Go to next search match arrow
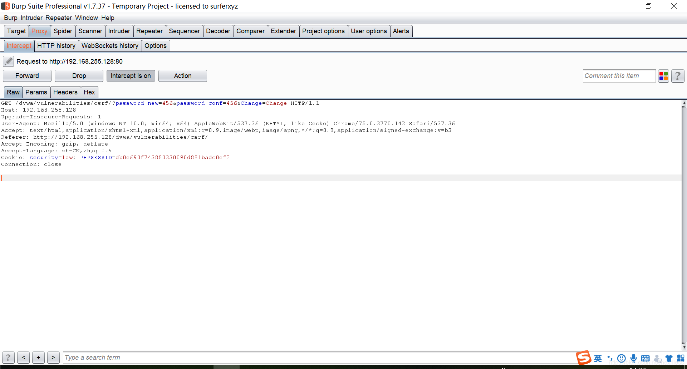This screenshot has width=687, height=369. tap(53, 358)
